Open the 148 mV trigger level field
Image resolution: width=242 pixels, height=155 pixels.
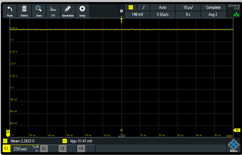(x=137, y=15)
